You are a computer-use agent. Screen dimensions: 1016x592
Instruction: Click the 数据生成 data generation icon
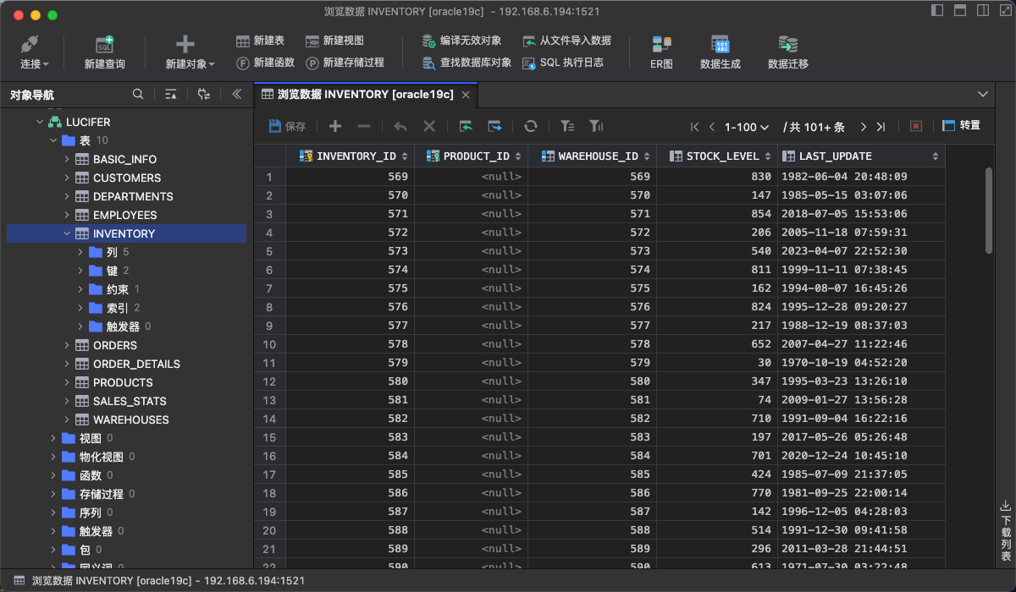tap(721, 49)
